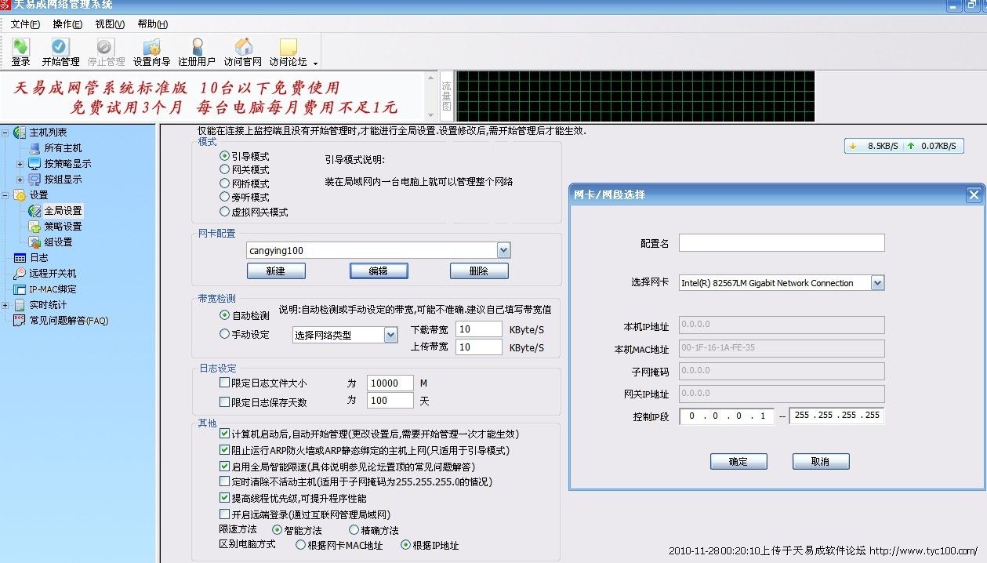Image resolution: width=987 pixels, height=563 pixels.
Task: Select 网关模式 radio button
Action: 225,170
